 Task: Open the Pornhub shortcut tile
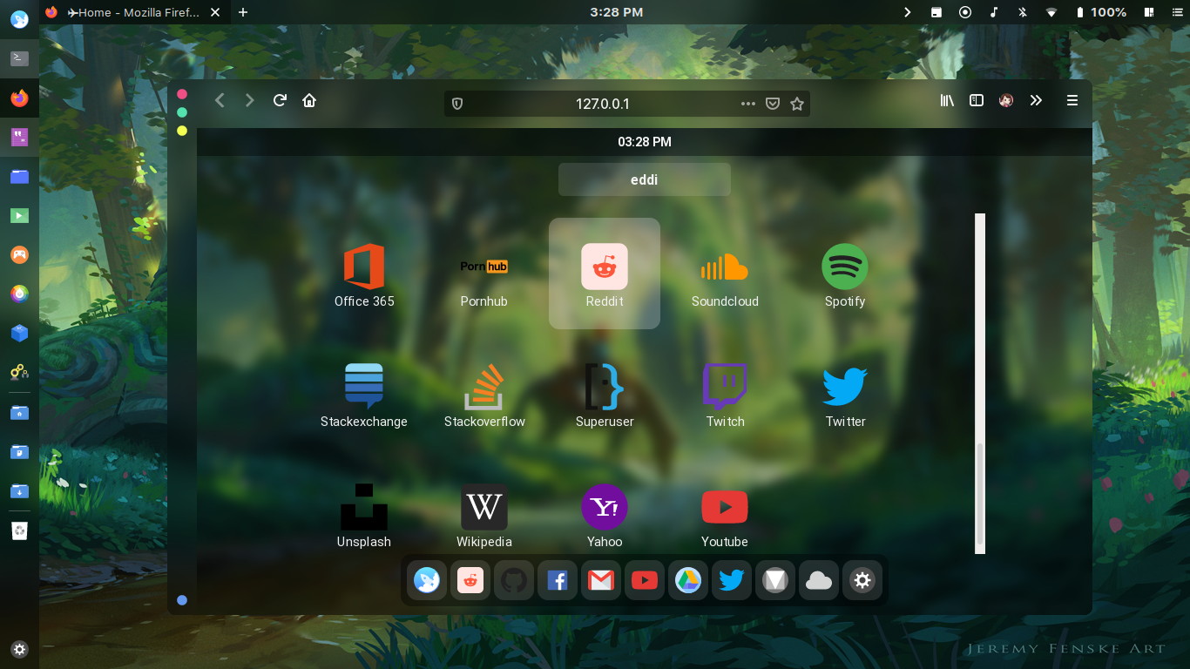(484, 274)
